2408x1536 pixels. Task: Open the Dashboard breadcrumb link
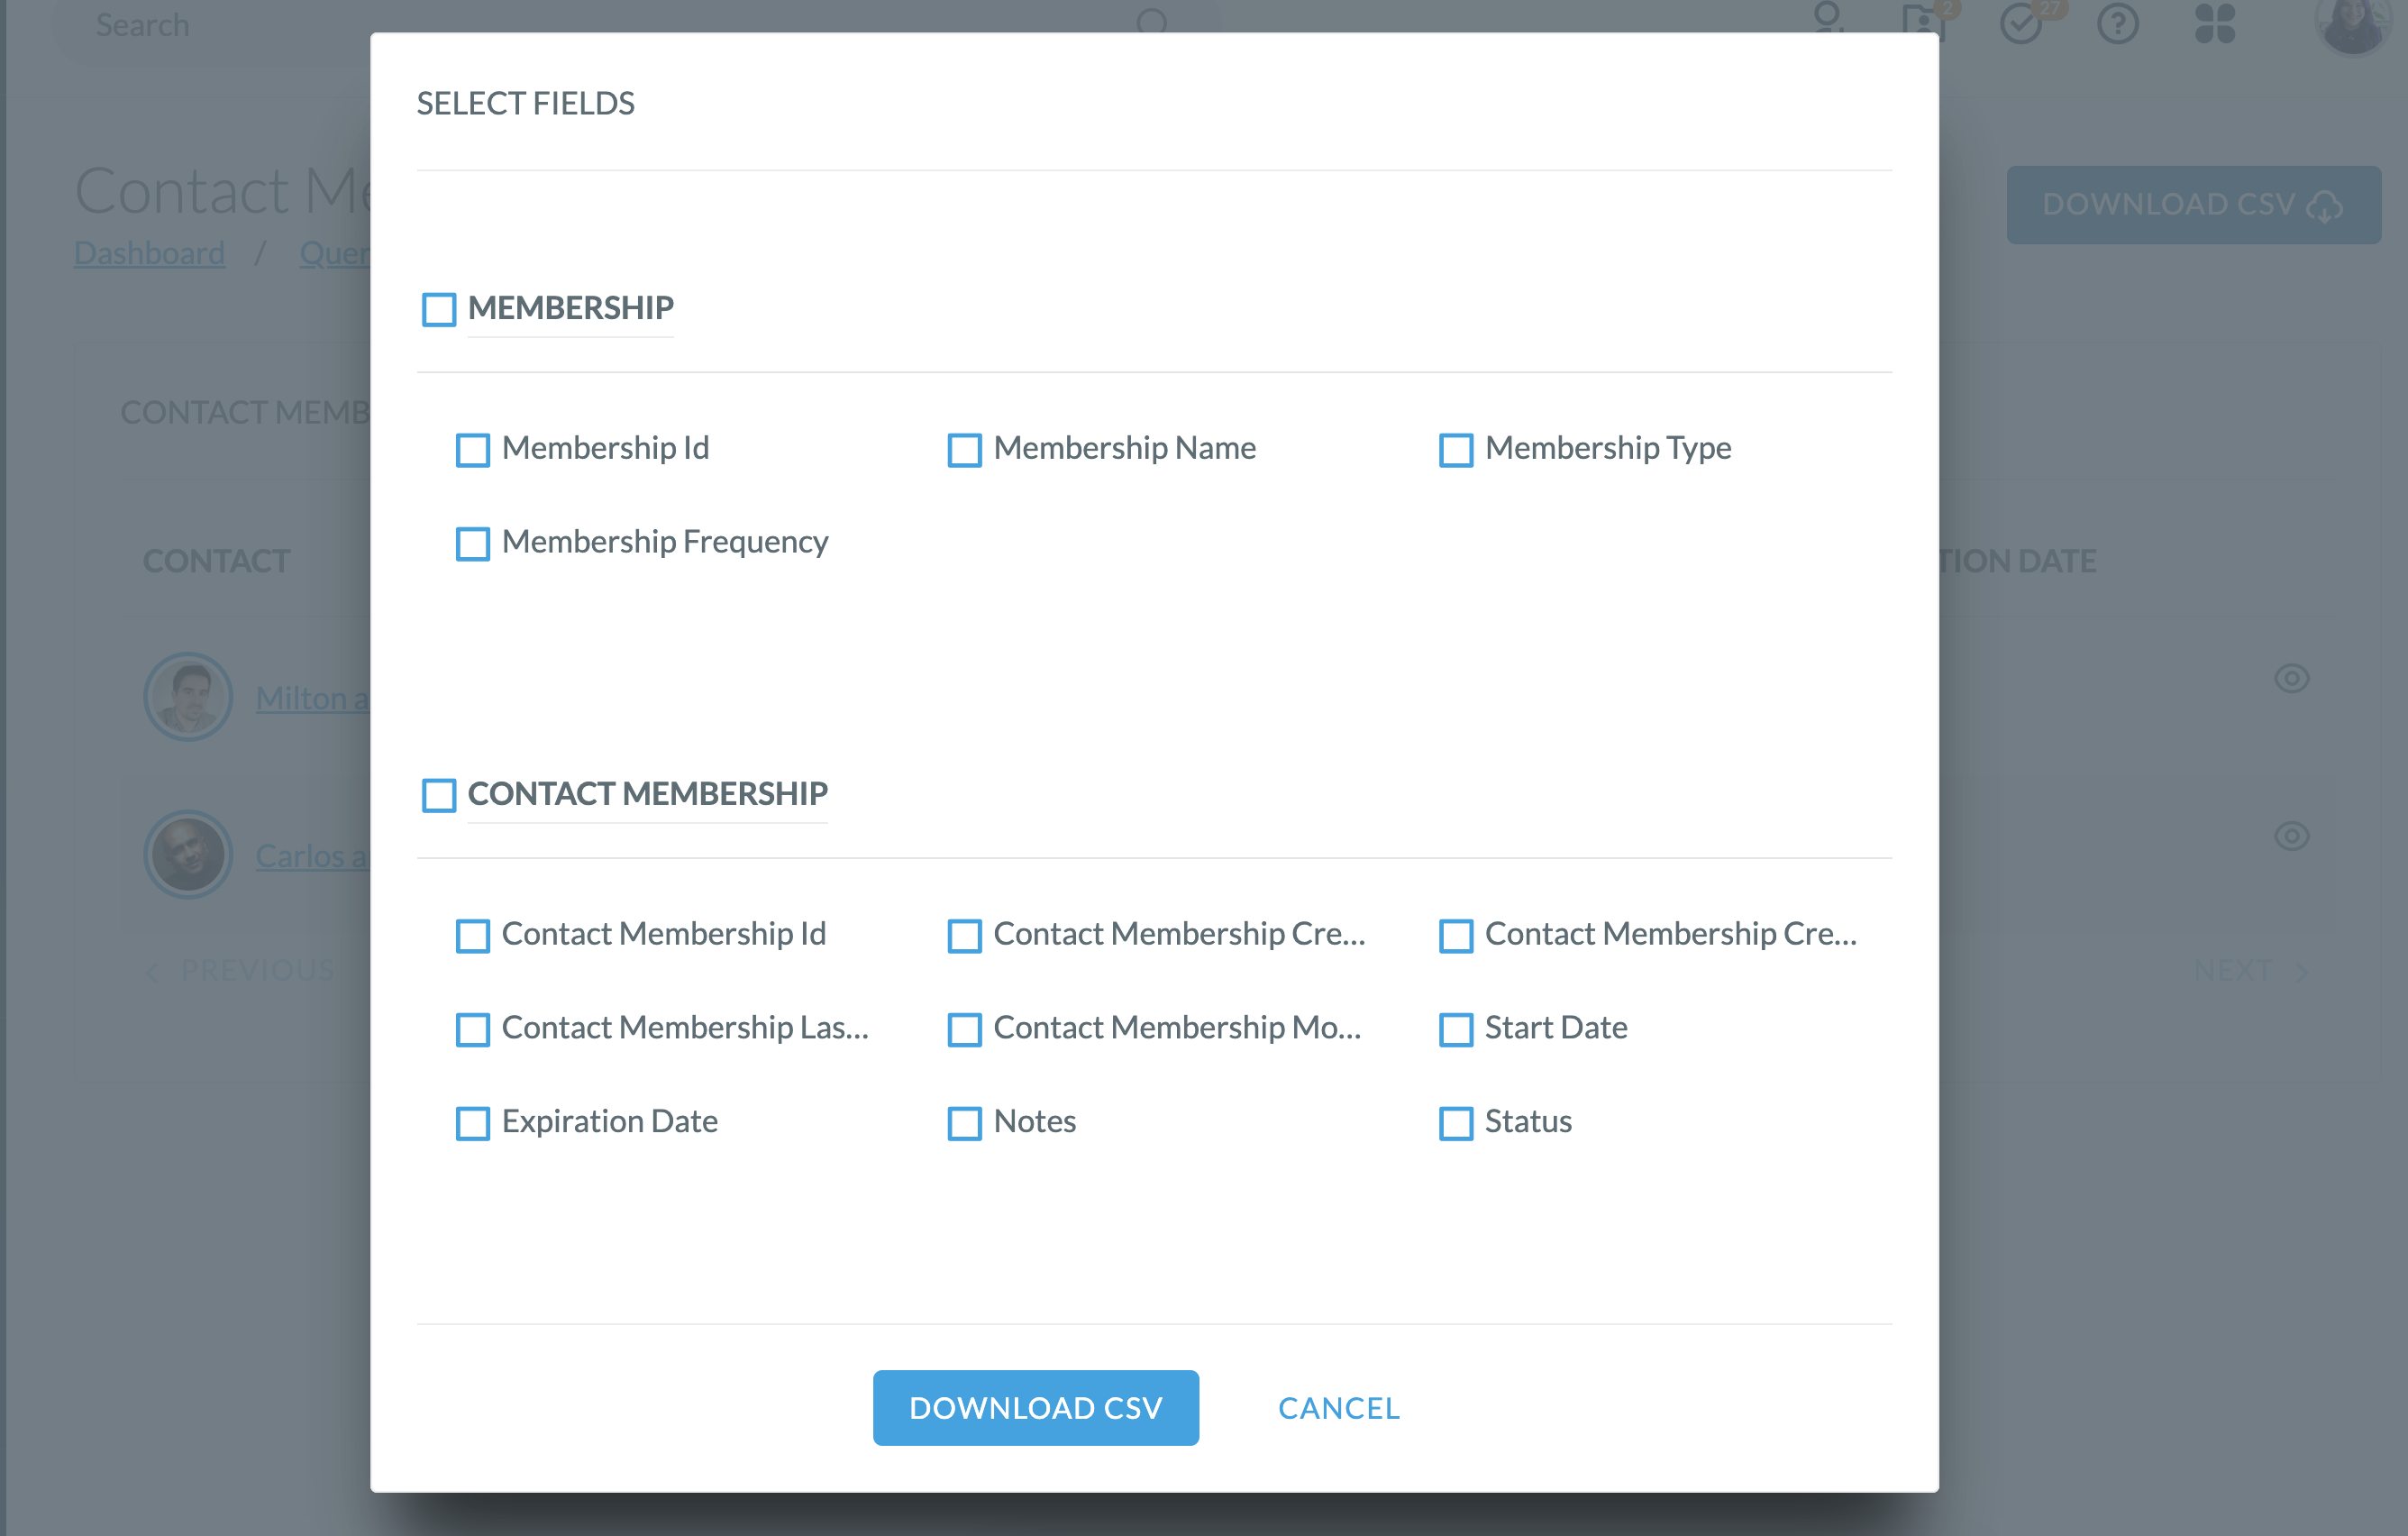pyautogui.click(x=149, y=252)
